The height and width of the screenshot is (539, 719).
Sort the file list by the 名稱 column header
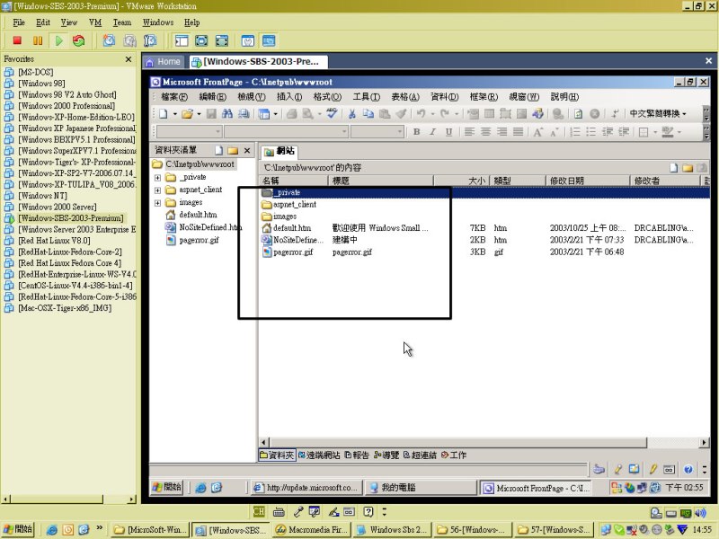(294, 181)
